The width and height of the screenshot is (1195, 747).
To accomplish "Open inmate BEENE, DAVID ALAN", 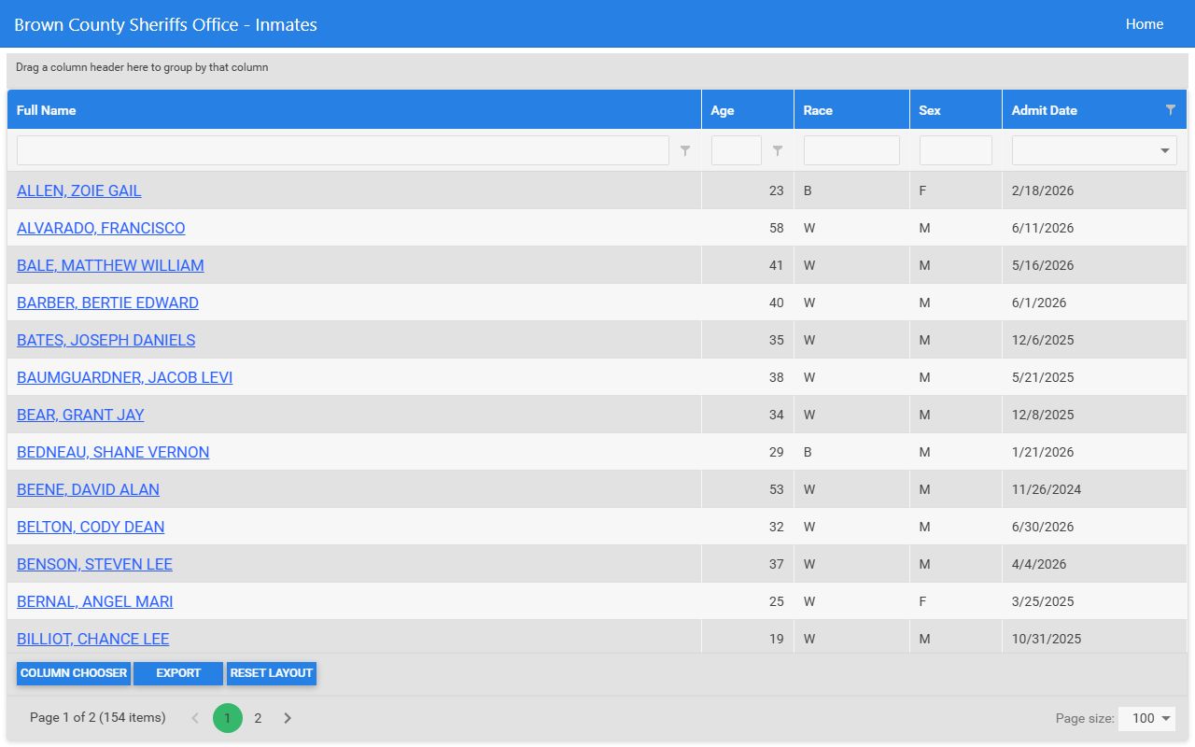I will 88,489.
